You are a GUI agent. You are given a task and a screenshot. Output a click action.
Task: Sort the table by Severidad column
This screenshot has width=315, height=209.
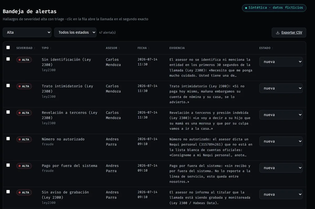coord(26,48)
